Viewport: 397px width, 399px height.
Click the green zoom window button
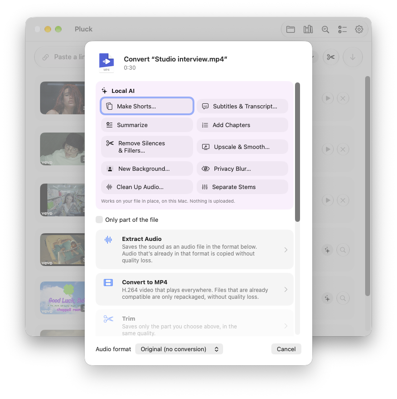coord(58,29)
